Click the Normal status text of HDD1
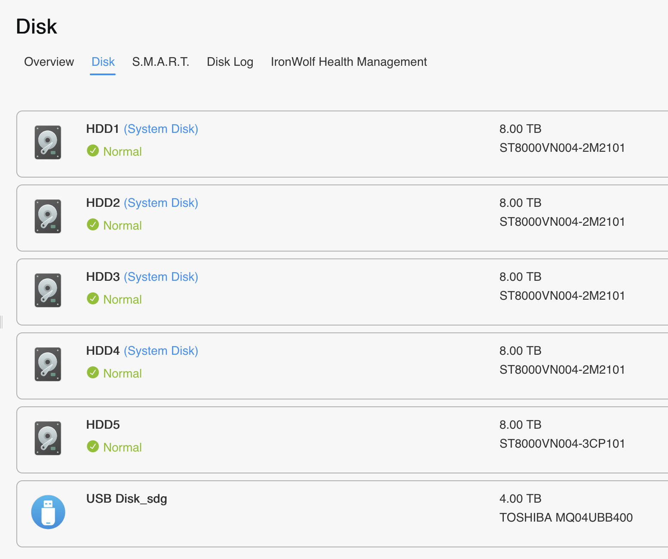Screen dimensions: 668x559 [123, 151]
